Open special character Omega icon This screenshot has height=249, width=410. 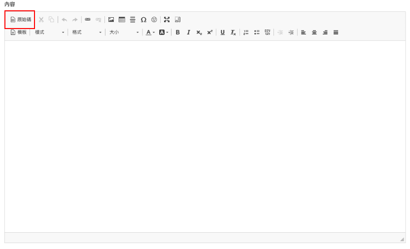[143, 20]
